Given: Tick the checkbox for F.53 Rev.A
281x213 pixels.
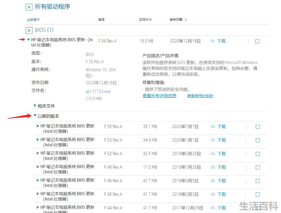Looking at the screenshot, I should pyautogui.click(x=258, y=140).
